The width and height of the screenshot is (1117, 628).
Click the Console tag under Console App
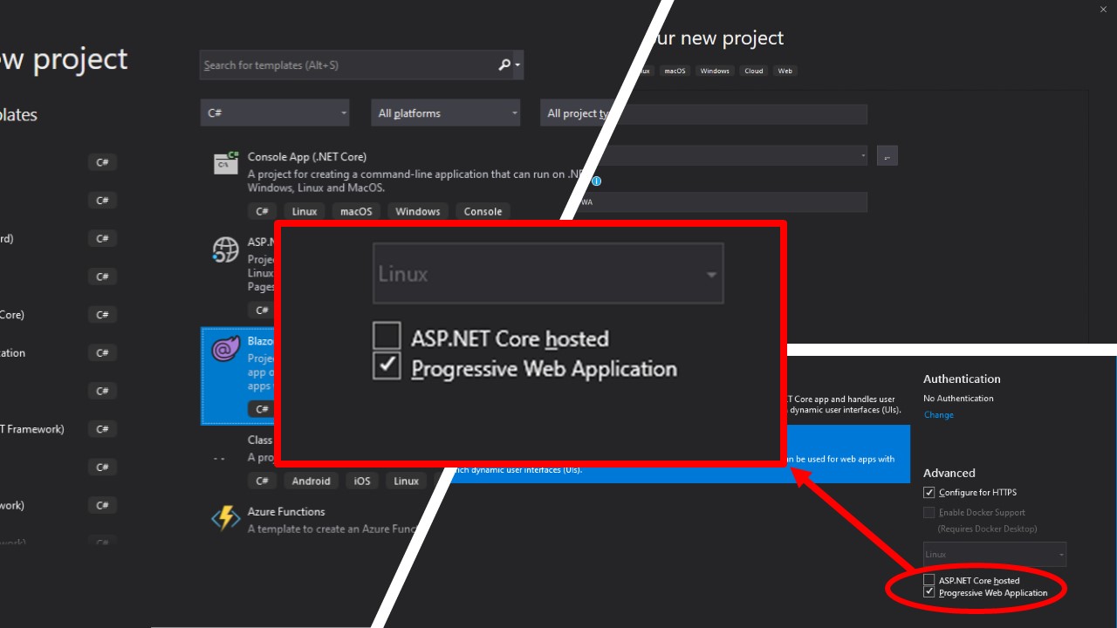pyautogui.click(x=483, y=211)
